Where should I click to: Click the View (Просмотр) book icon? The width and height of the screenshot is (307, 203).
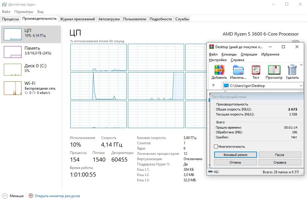[274, 70]
